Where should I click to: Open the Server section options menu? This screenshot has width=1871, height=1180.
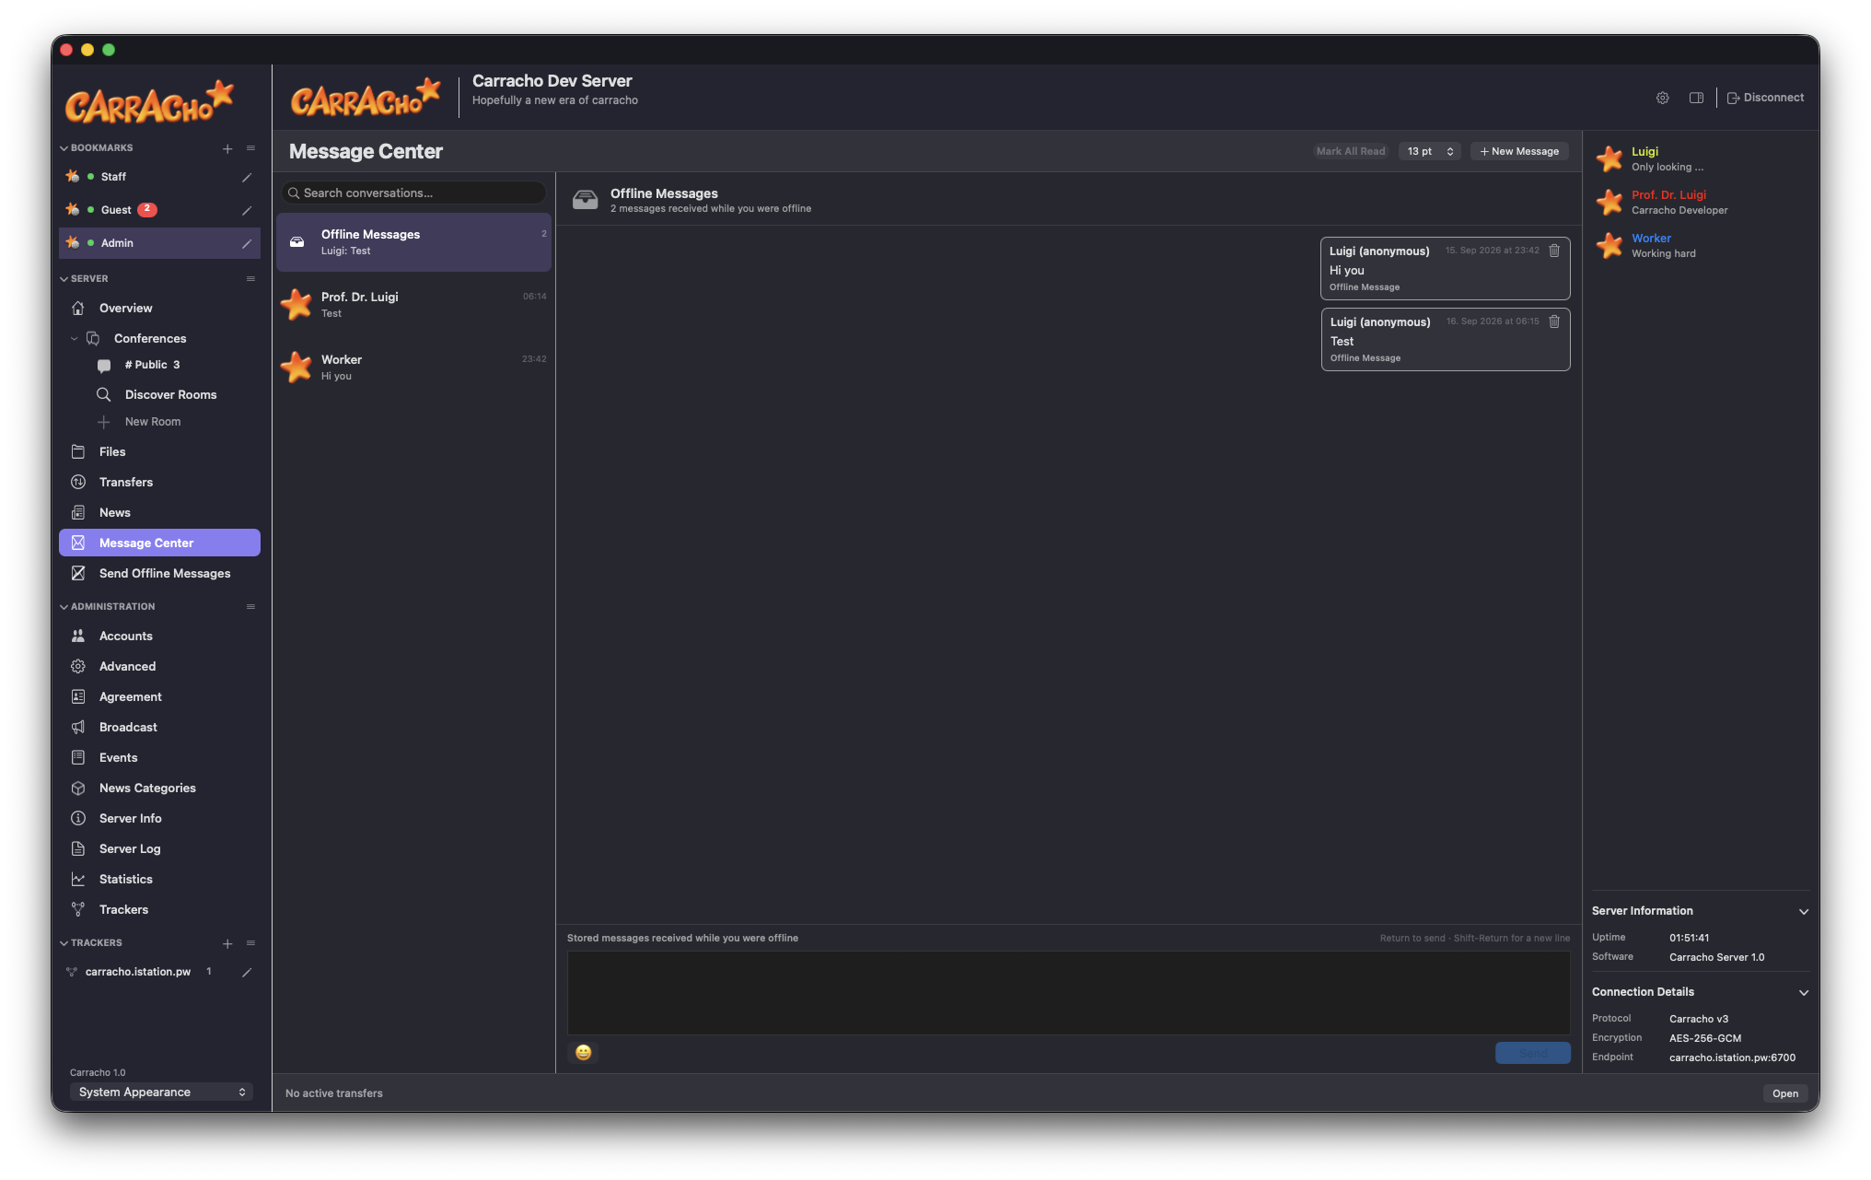(250, 279)
